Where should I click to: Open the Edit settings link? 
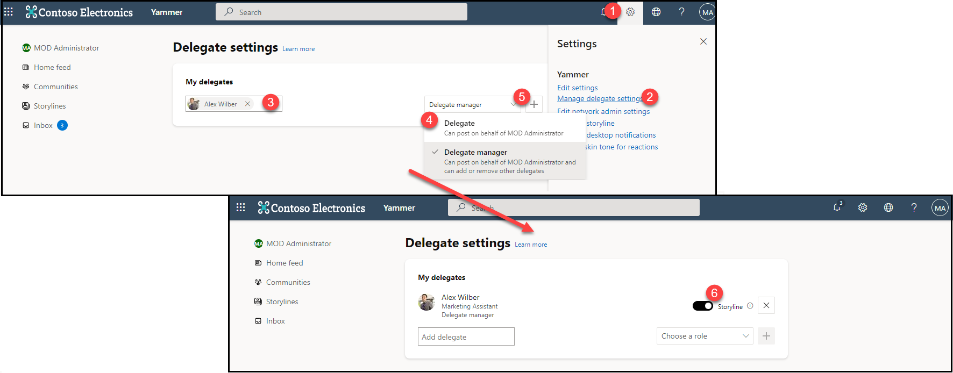tap(577, 88)
